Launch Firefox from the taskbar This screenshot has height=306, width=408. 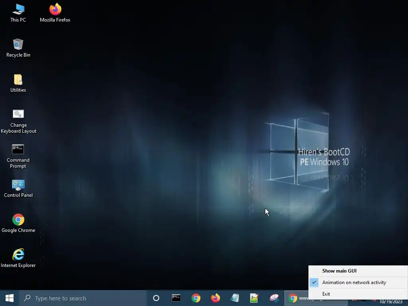pos(216,298)
